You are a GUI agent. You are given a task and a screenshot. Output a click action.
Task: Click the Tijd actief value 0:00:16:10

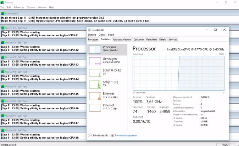(x=141, y=121)
